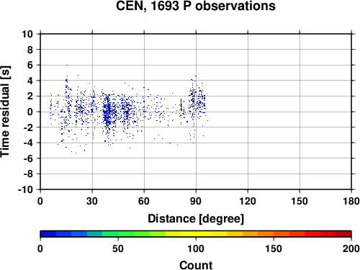Click the y-axis tick label "10"
Screen dimensions: 360x270
tap(27, 34)
